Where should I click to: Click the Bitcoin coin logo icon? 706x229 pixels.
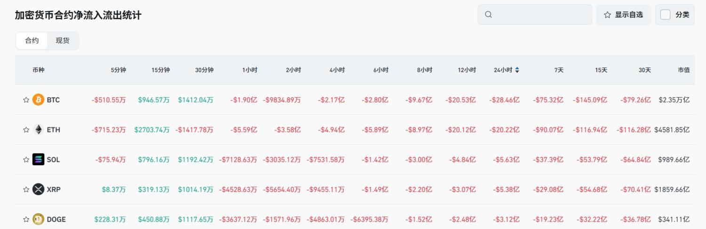tap(38, 100)
